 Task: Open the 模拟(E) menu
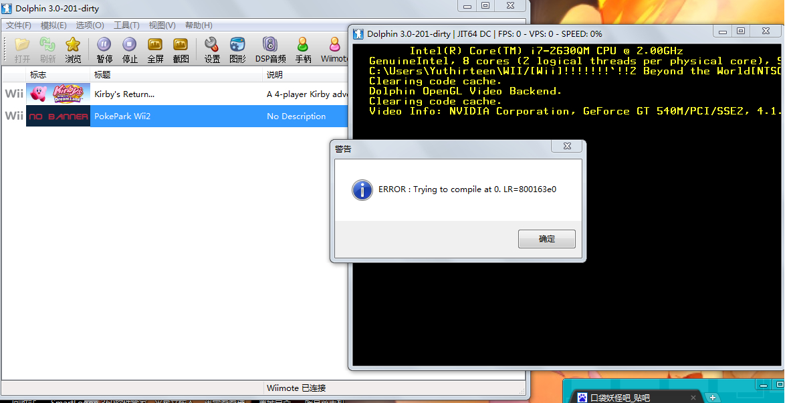click(x=53, y=25)
